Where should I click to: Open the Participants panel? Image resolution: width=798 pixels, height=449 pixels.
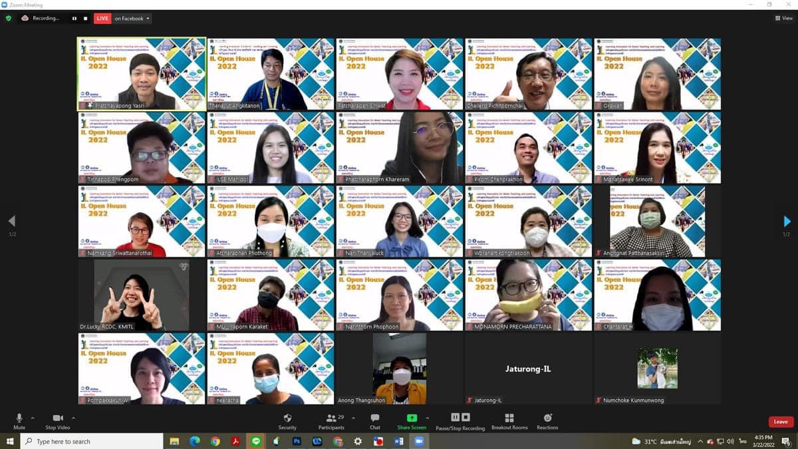click(x=331, y=418)
